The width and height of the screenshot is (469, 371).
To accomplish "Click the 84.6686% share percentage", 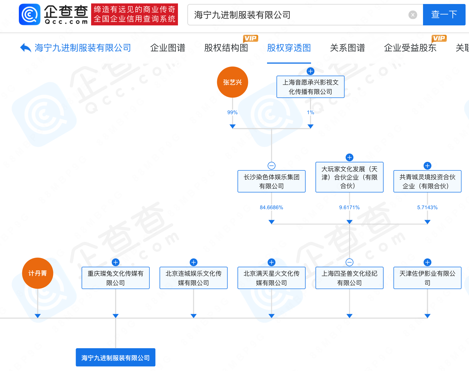I will click(271, 207).
